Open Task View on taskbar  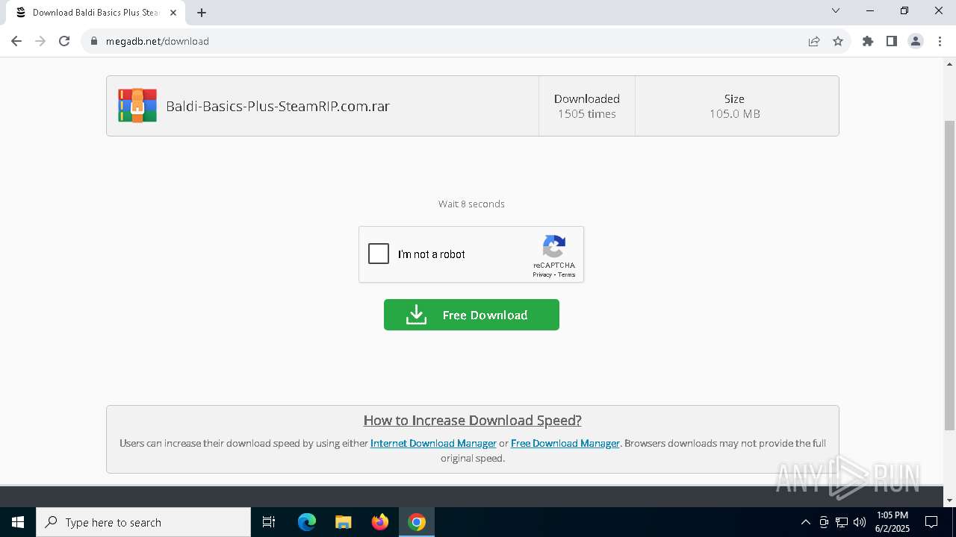point(269,522)
